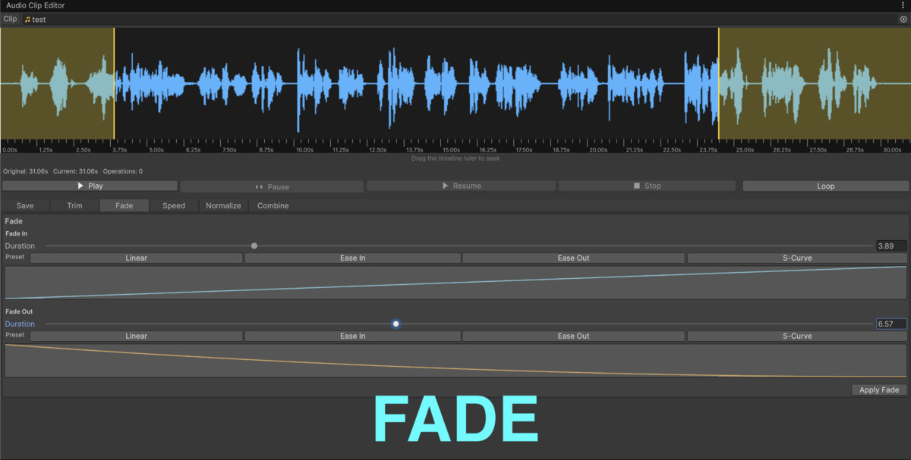This screenshot has width=911, height=460.
Task: Choose Ease Out preset for Fade In
Action: point(573,258)
